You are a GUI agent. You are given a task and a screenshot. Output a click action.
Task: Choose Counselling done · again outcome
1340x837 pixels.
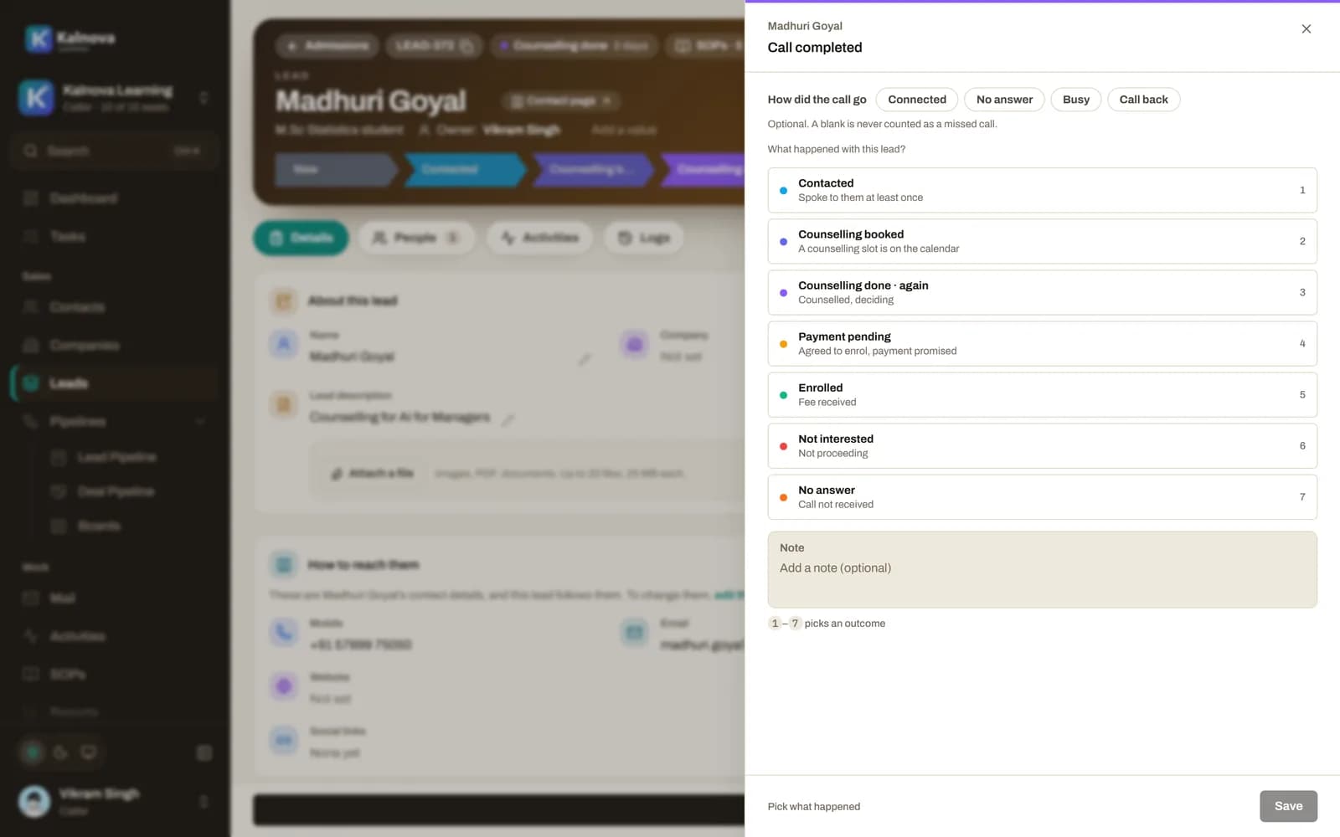tap(1042, 292)
